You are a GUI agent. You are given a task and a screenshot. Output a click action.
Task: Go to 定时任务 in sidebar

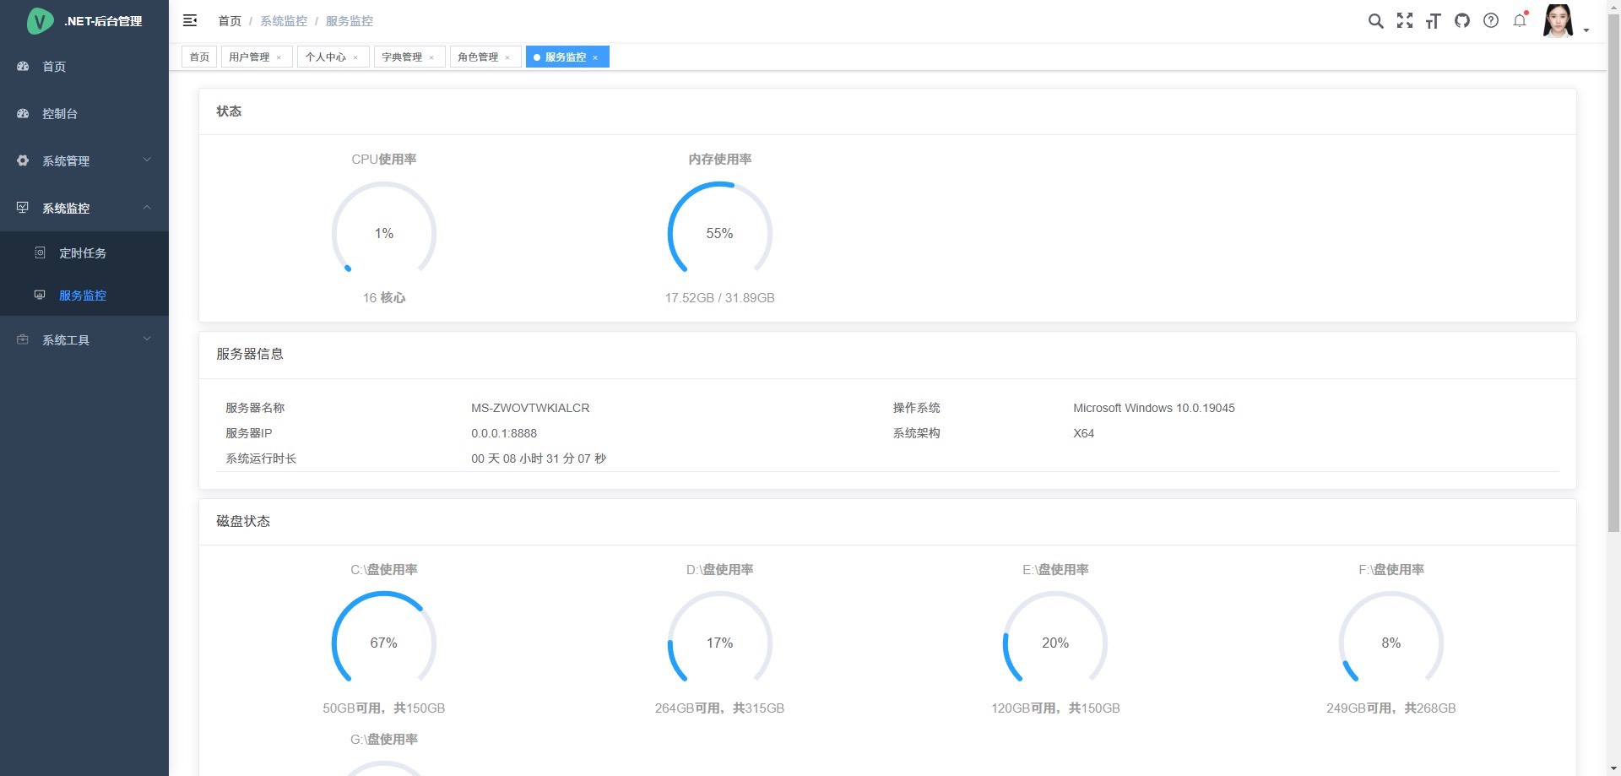[83, 253]
